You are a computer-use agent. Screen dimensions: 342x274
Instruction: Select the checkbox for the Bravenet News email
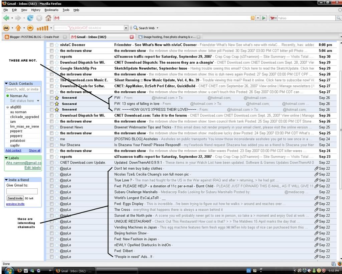click(x=51, y=127)
